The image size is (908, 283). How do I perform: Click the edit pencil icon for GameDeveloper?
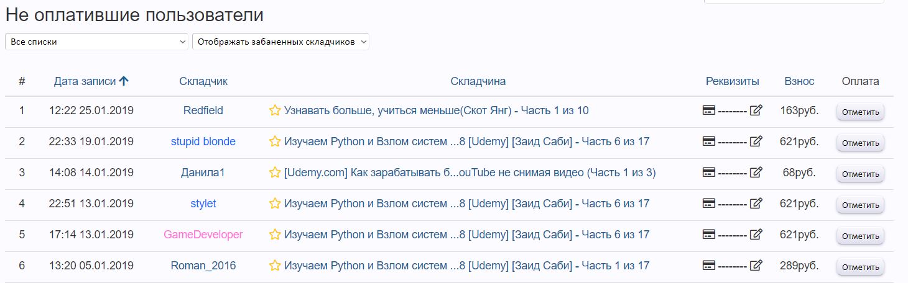coord(756,235)
